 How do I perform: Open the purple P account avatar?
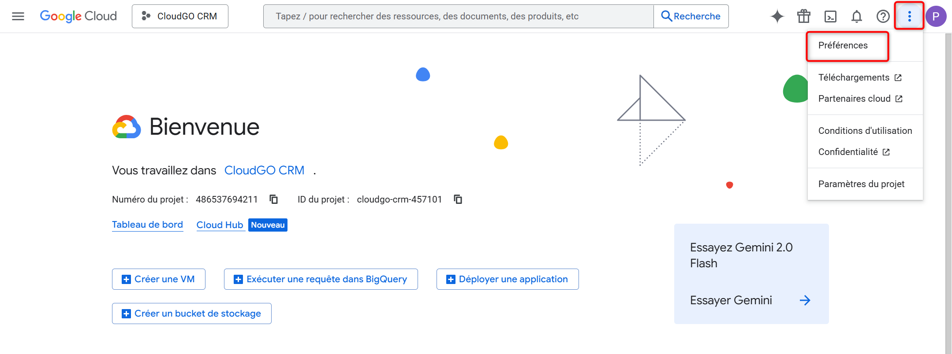(x=936, y=16)
